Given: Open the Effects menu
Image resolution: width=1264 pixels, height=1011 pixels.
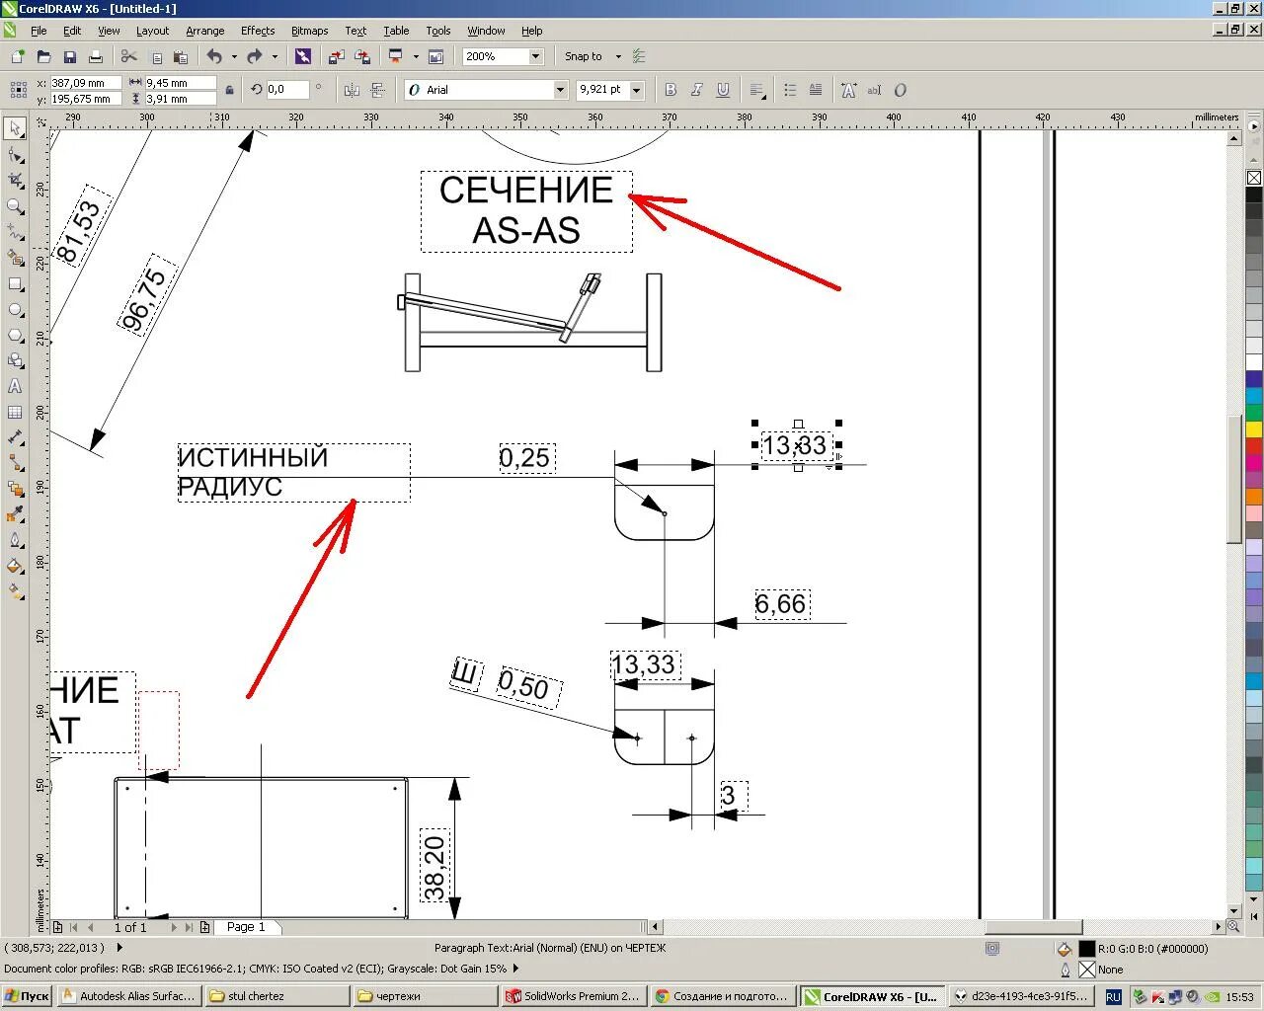Looking at the screenshot, I should point(258,31).
